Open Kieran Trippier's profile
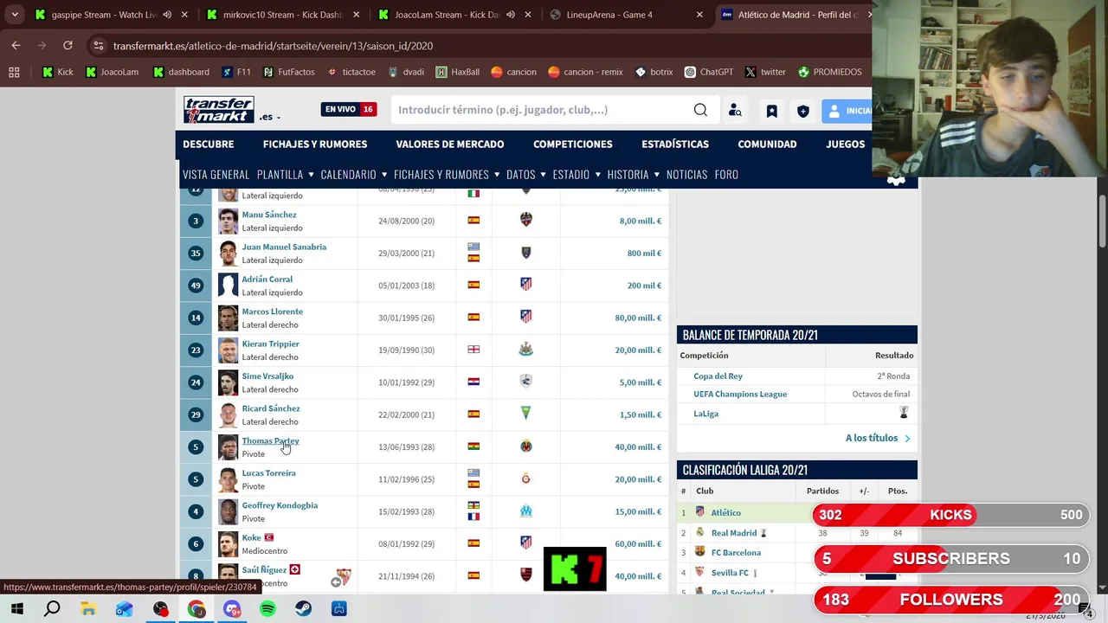 pyautogui.click(x=270, y=344)
